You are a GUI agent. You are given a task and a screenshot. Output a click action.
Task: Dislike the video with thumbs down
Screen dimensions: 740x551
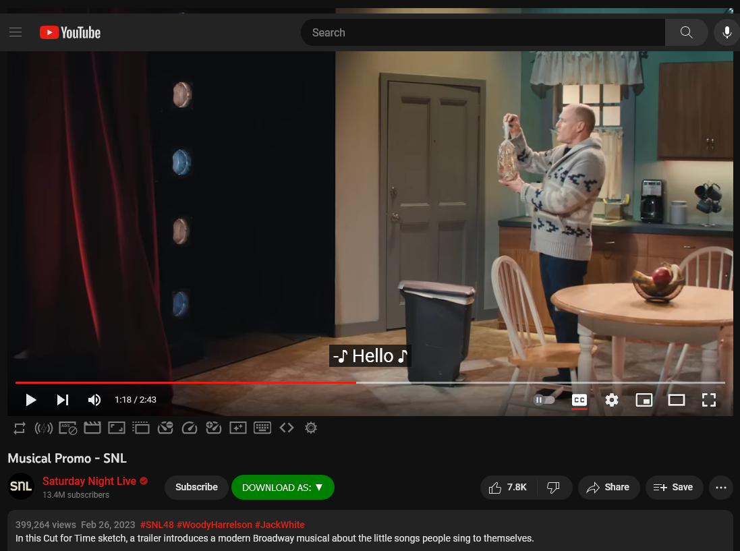[x=554, y=488]
